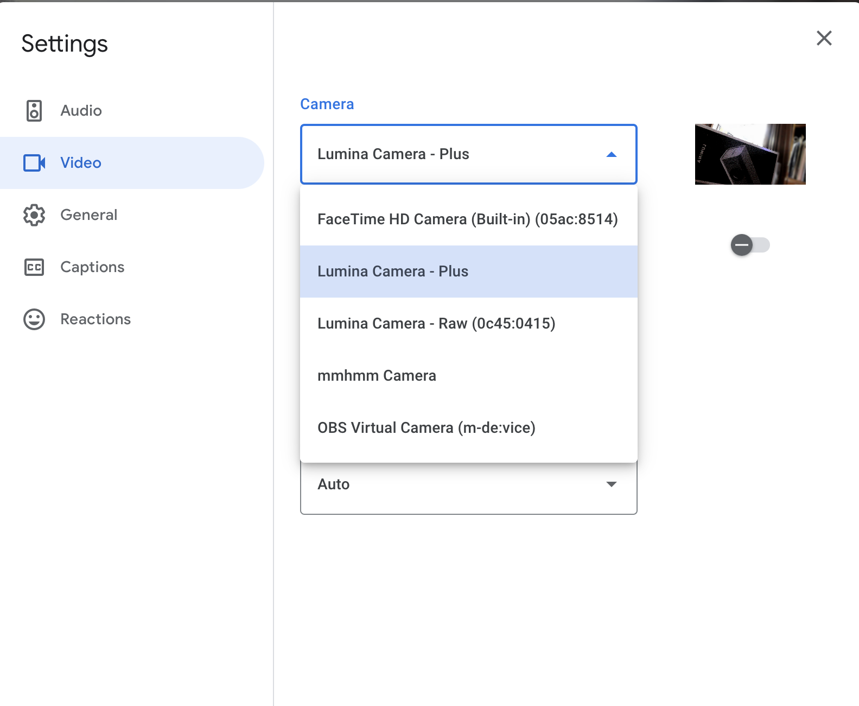859x706 pixels.
Task: Choose Lumina Camera - Raw (0c45:0415)
Action: (469, 324)
